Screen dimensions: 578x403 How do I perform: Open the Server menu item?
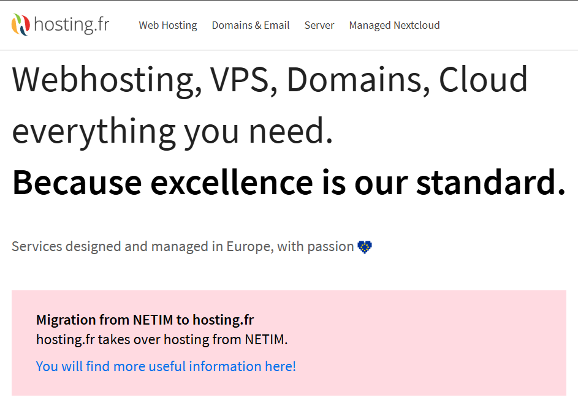click(x=319, y=25)
